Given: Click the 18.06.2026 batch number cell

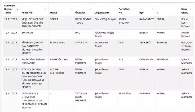Looking at the screenshot, I should (125, 93).
